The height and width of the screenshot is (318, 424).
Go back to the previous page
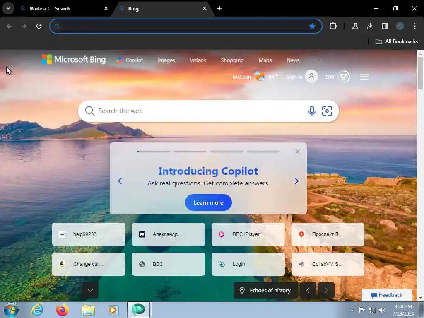pyautogui.click(x=9, y=26)
